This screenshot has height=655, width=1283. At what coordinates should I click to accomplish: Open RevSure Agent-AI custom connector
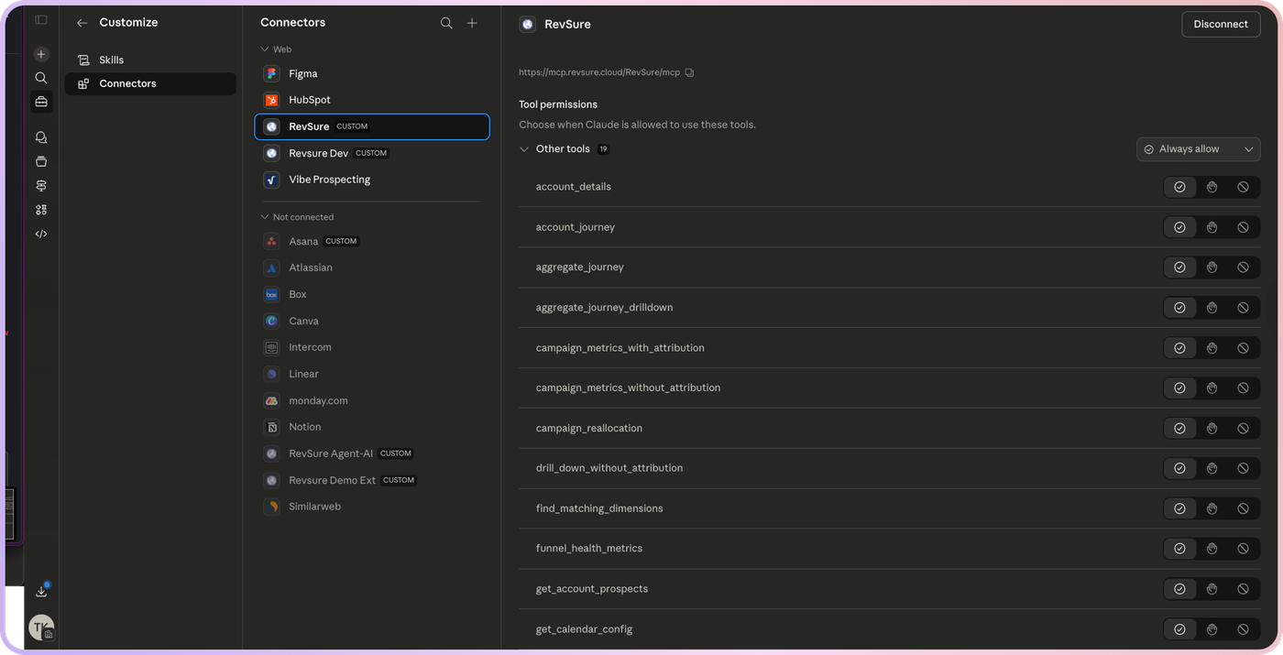(x=372, y=453)
